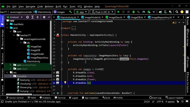Click Expand All icon in project panel
Viewport: 190px width, 107px height.
[x=32, y=17]
